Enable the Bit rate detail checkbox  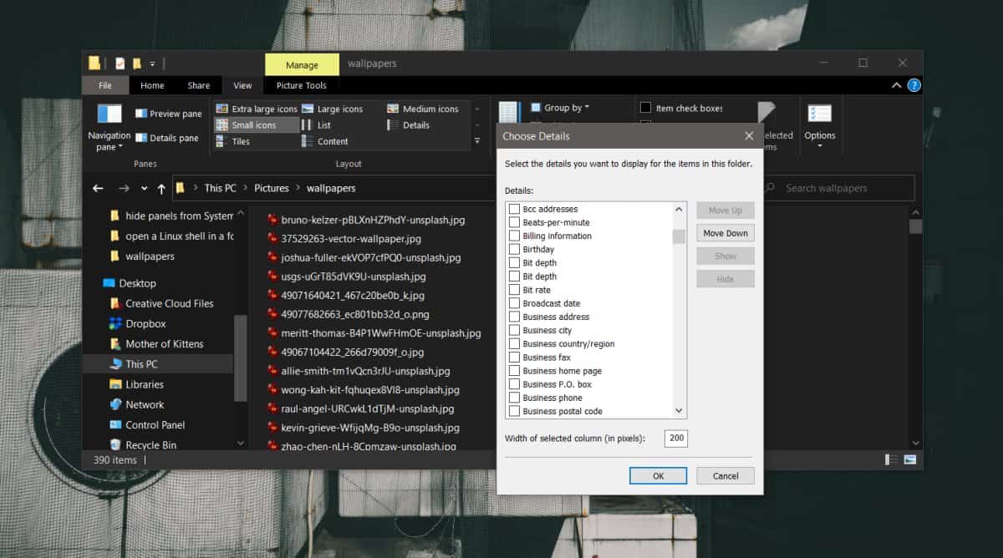coord(515,290)
